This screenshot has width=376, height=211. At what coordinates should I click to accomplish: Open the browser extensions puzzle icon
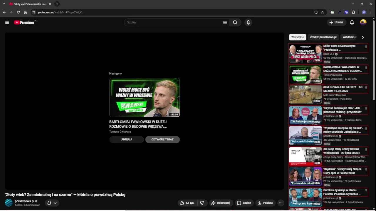tap(353, 12)
